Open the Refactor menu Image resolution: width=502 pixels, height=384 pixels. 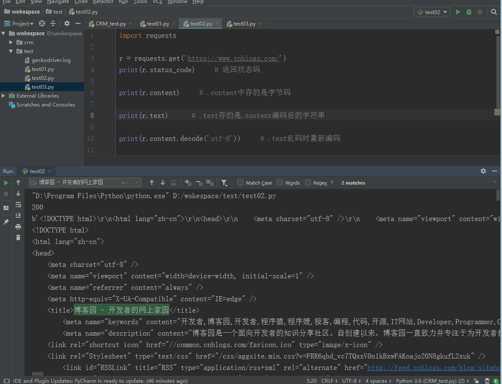pyautogui.click(x=103, y=2)
